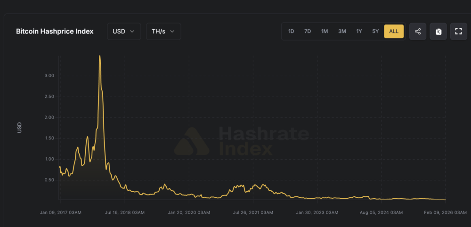The width and height of the screenshot is (471, 227).
Task: Click the Jul 26, 2021 date label
Action: [252, 213]
